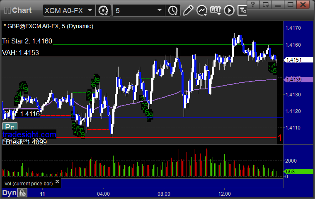Screen dimensions: 315x199
Task: Open the symbol settings gear icon
Action: click(103, 10)
